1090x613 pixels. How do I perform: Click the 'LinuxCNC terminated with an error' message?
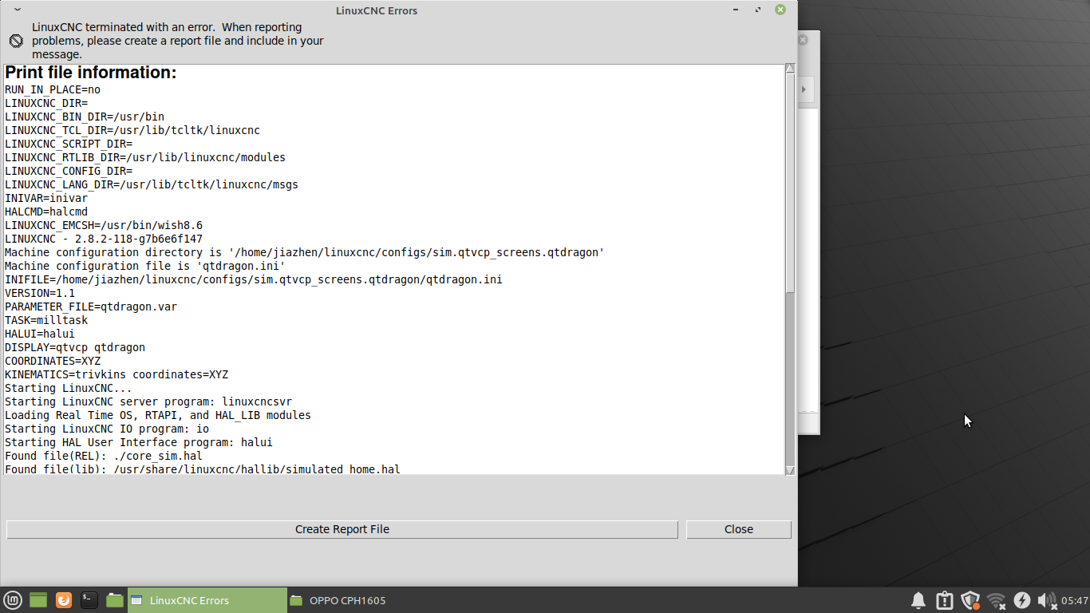[x=178, y=41]
